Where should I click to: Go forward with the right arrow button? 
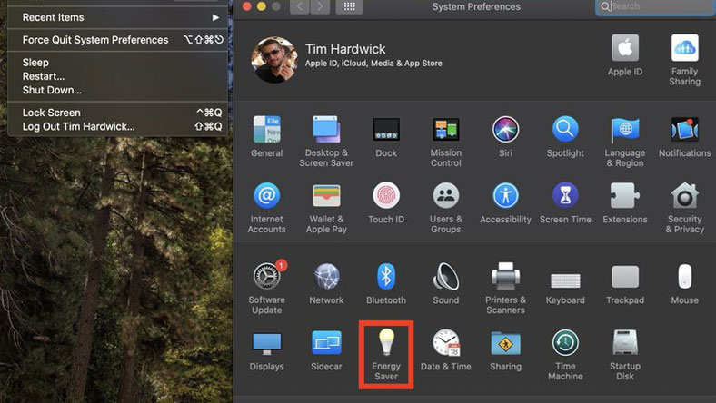point(320,6)
